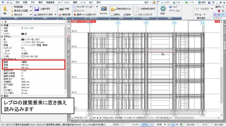Click クリップボードへコピー

(84, 7)
